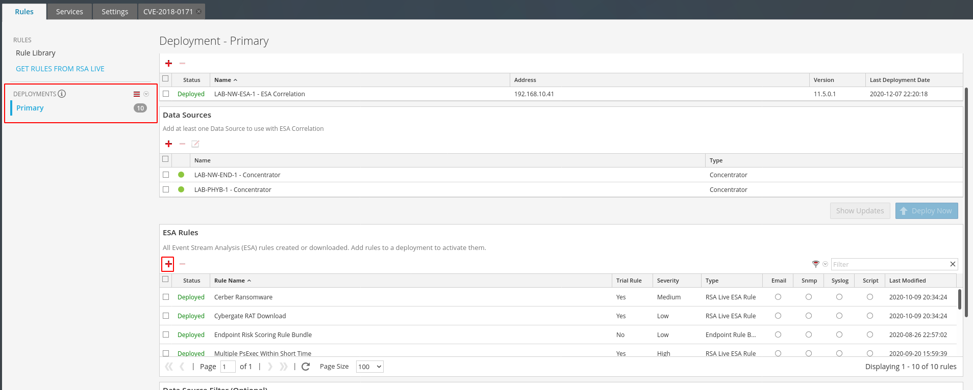The image size is (973, 390).
Task: Click Get Rules From RSA Live link
Action: coord(60,69)
